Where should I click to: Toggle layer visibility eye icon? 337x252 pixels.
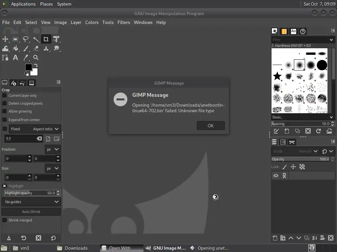276,176
